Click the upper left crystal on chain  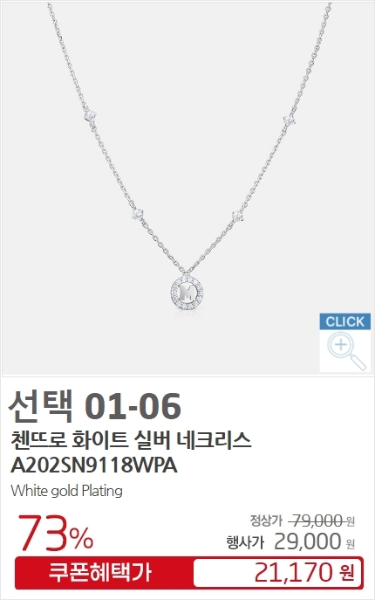[x=90, y=114]
